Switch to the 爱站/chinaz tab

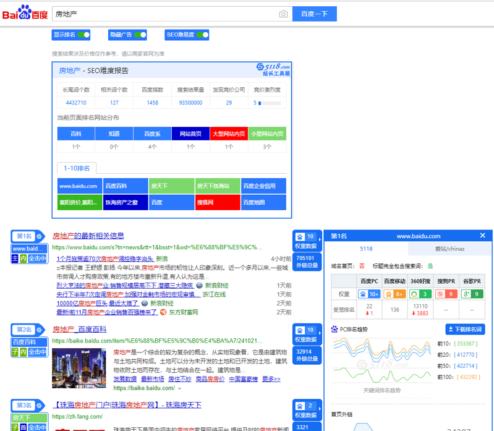pos(450,249)
